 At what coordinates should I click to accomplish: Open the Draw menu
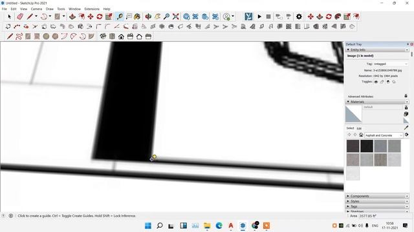pos(50,9)
